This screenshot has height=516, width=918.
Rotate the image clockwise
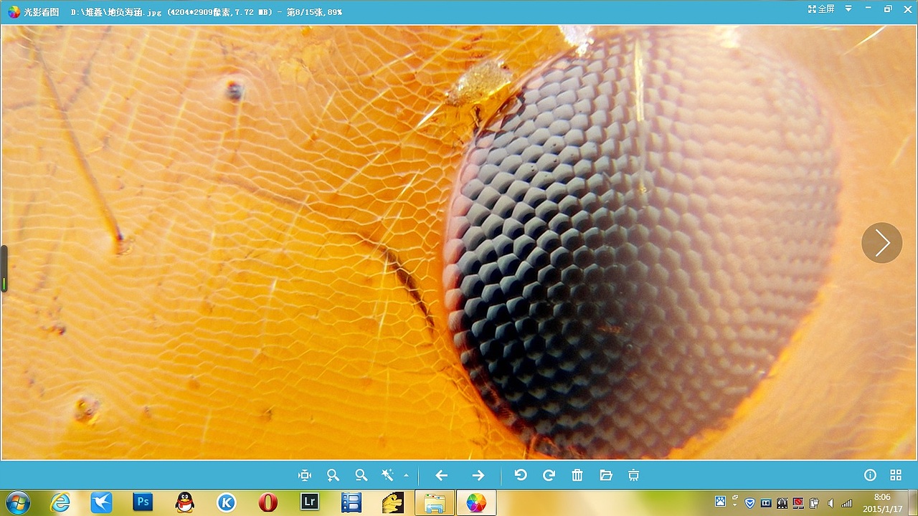tap(549, 475)
